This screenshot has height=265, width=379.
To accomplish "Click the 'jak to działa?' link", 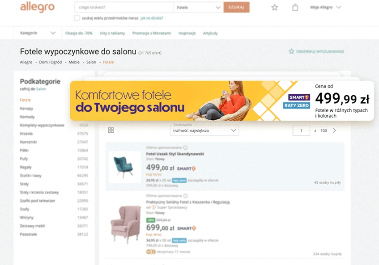I will 152,18.
